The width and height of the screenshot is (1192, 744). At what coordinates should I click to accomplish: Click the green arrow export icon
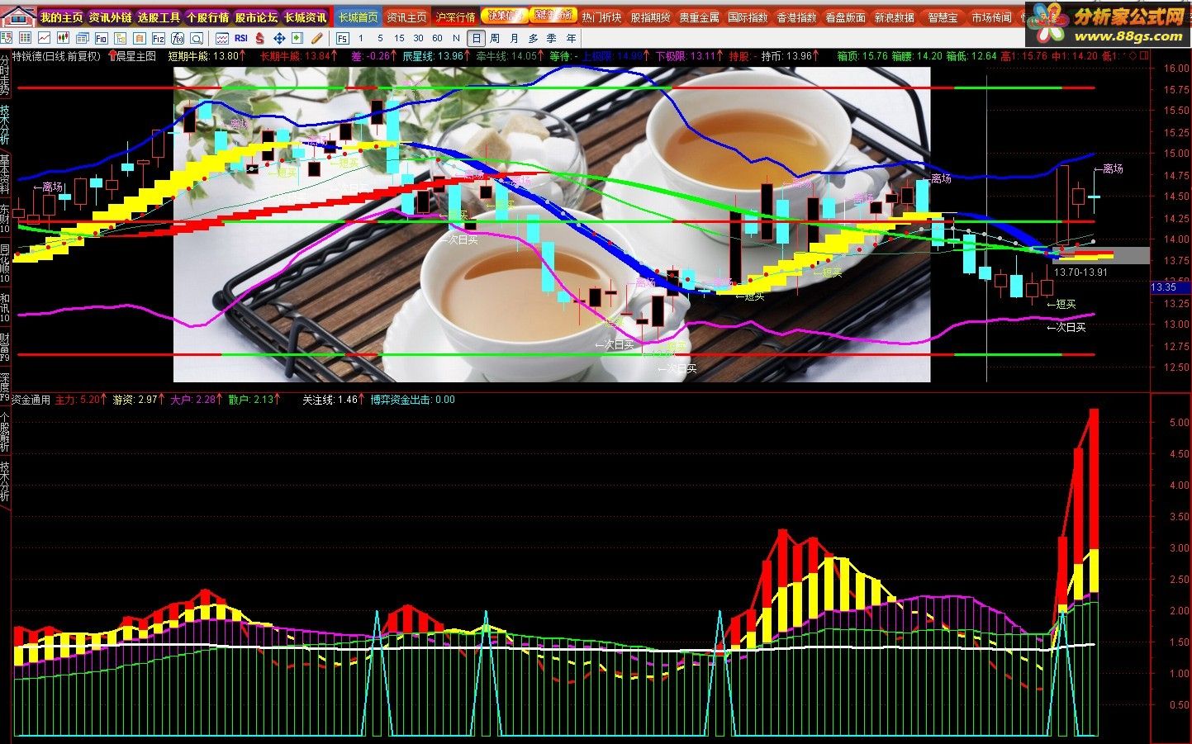(x=297, y=38)
